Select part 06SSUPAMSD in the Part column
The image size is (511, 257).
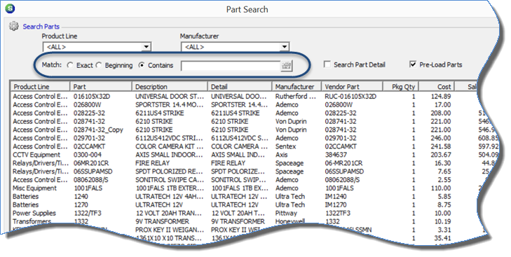93,172
